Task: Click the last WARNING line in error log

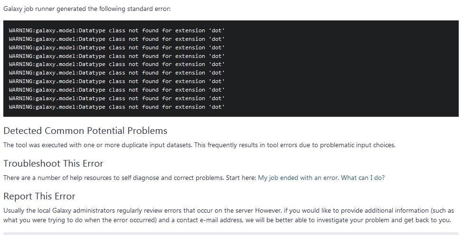Action: click(117, 107)
